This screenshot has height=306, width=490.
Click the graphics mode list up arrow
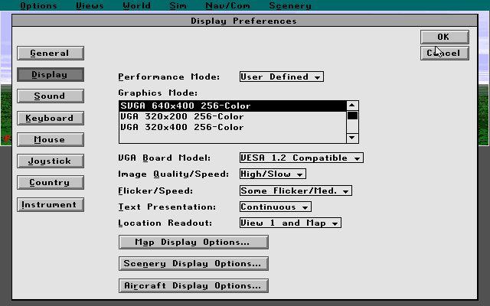point(352,106)
